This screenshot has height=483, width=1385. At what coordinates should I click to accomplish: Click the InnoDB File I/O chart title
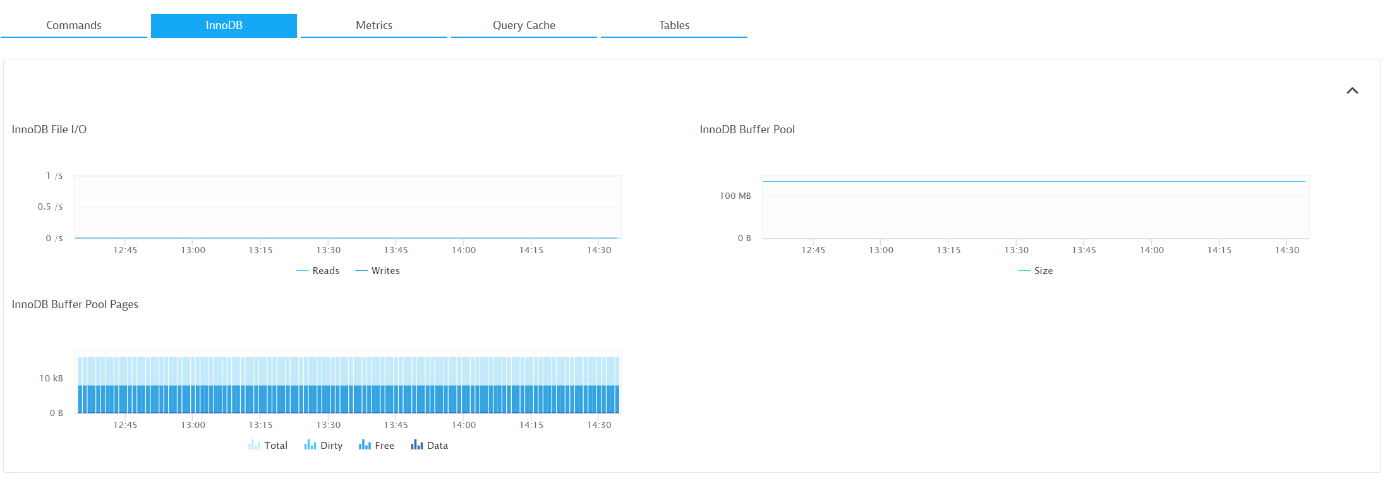point(49,129)
